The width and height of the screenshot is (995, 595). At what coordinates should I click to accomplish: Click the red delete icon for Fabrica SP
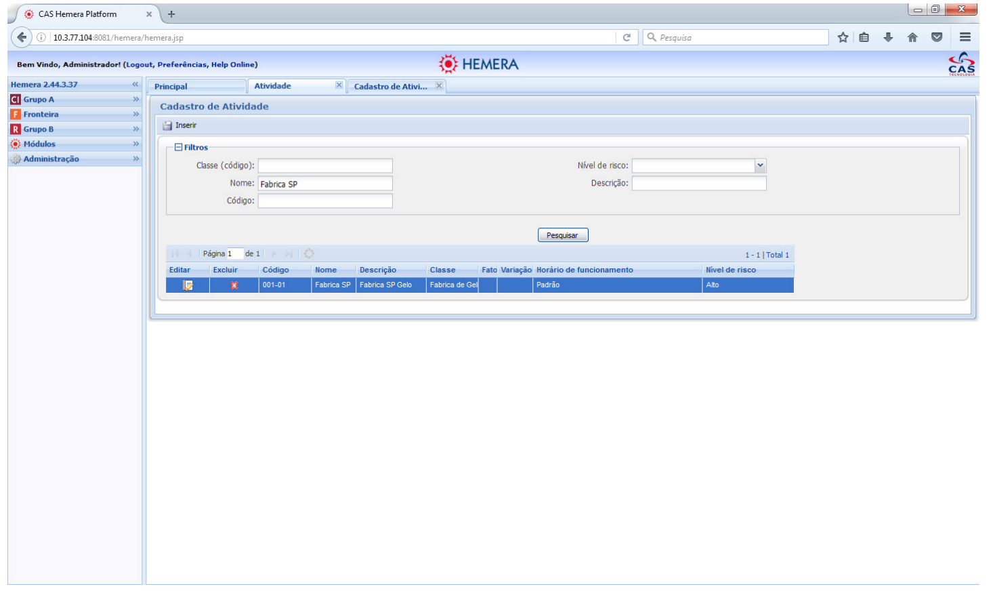(x=234, y=285)
